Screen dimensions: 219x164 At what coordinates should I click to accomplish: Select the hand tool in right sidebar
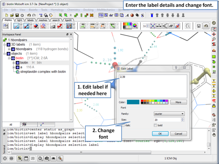pyautogui.click(x=214, y=134)
